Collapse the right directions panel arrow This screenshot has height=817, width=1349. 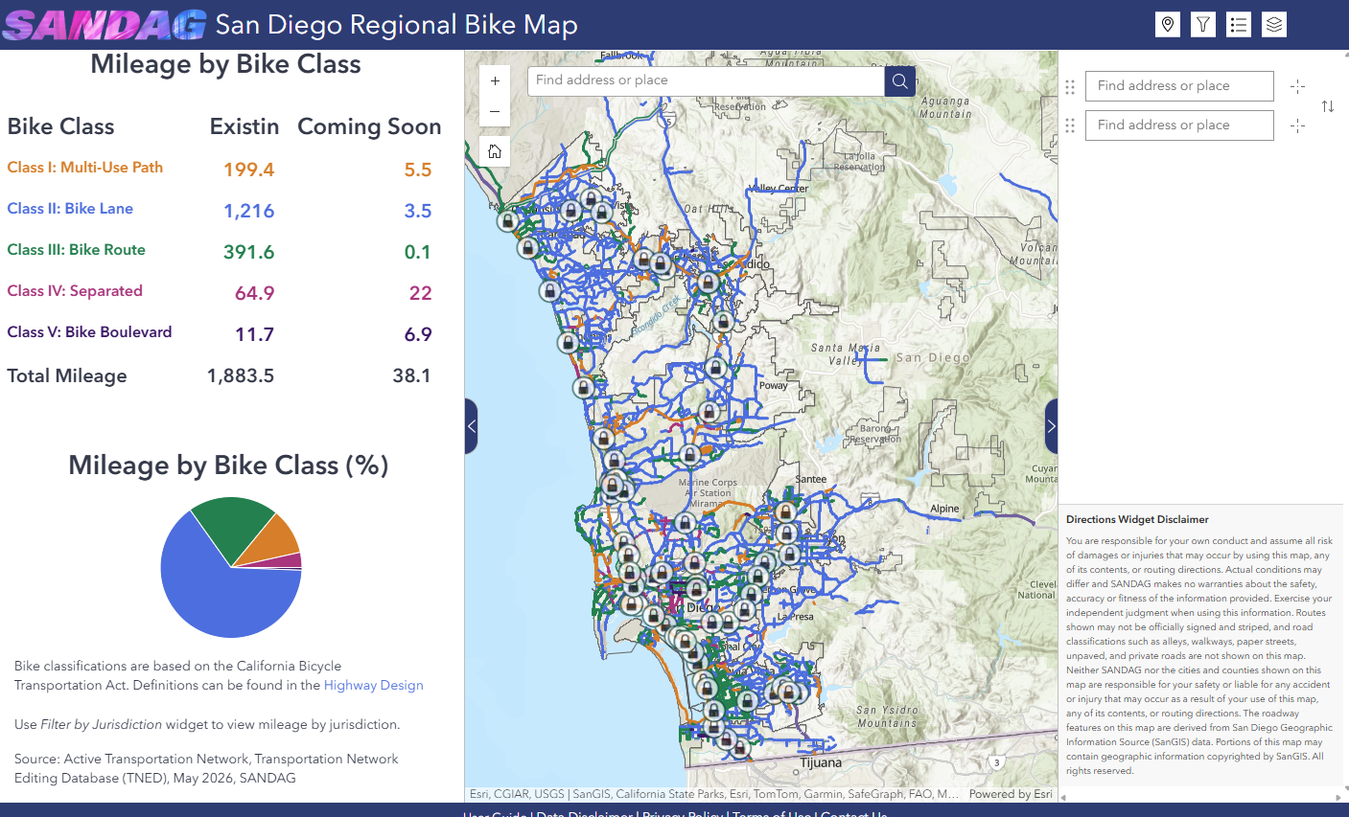point(1051,426)
